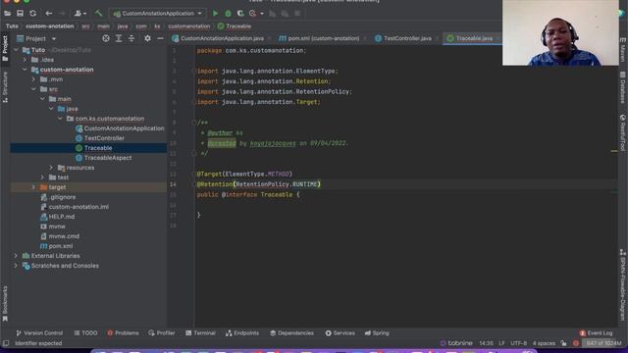Click customanotation breadcrumb segment
The width and height of the screenshot is (628, 353).
189,26
